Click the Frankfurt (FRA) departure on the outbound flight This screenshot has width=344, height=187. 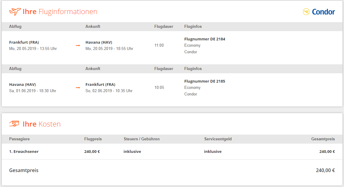24,42
